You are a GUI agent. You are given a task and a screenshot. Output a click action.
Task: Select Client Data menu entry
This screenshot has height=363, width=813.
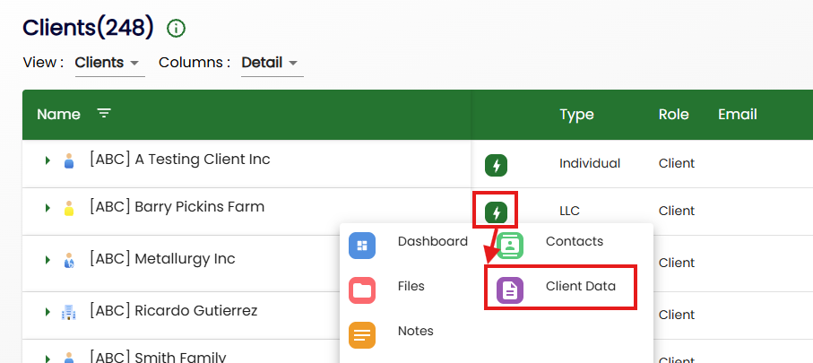[580, 287]
